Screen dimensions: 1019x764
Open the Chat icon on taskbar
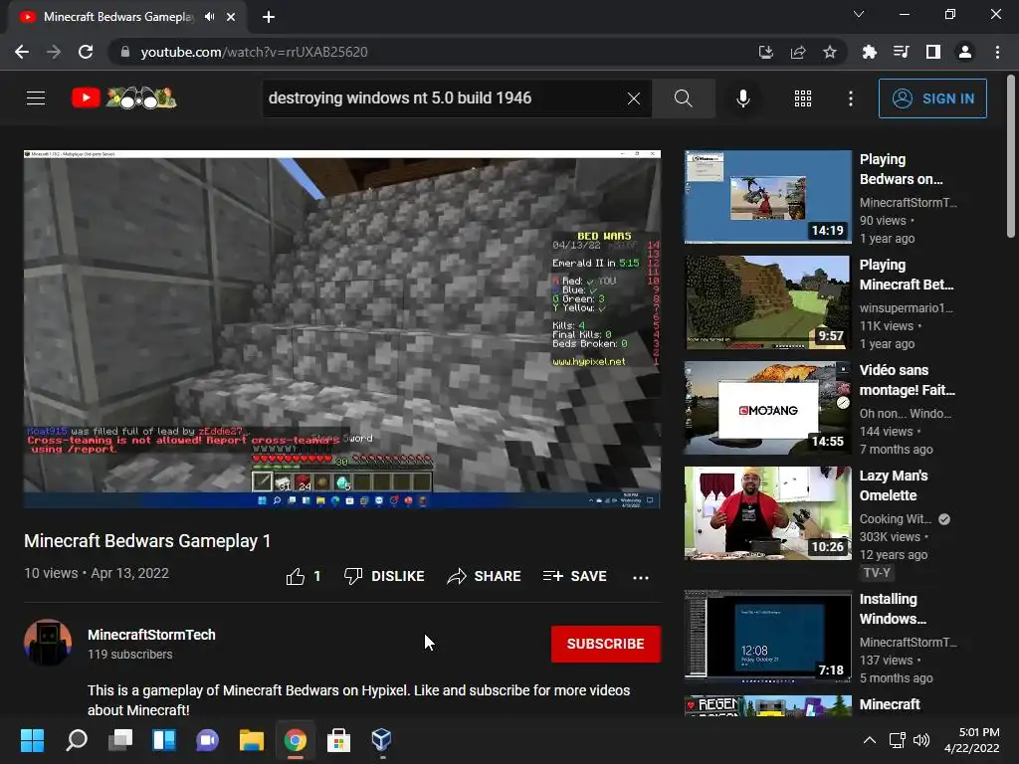207,740
